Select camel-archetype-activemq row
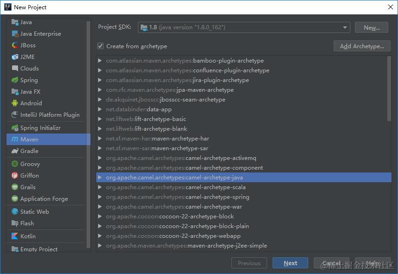This screenshot has width=398, height=274. pos(244,158)
